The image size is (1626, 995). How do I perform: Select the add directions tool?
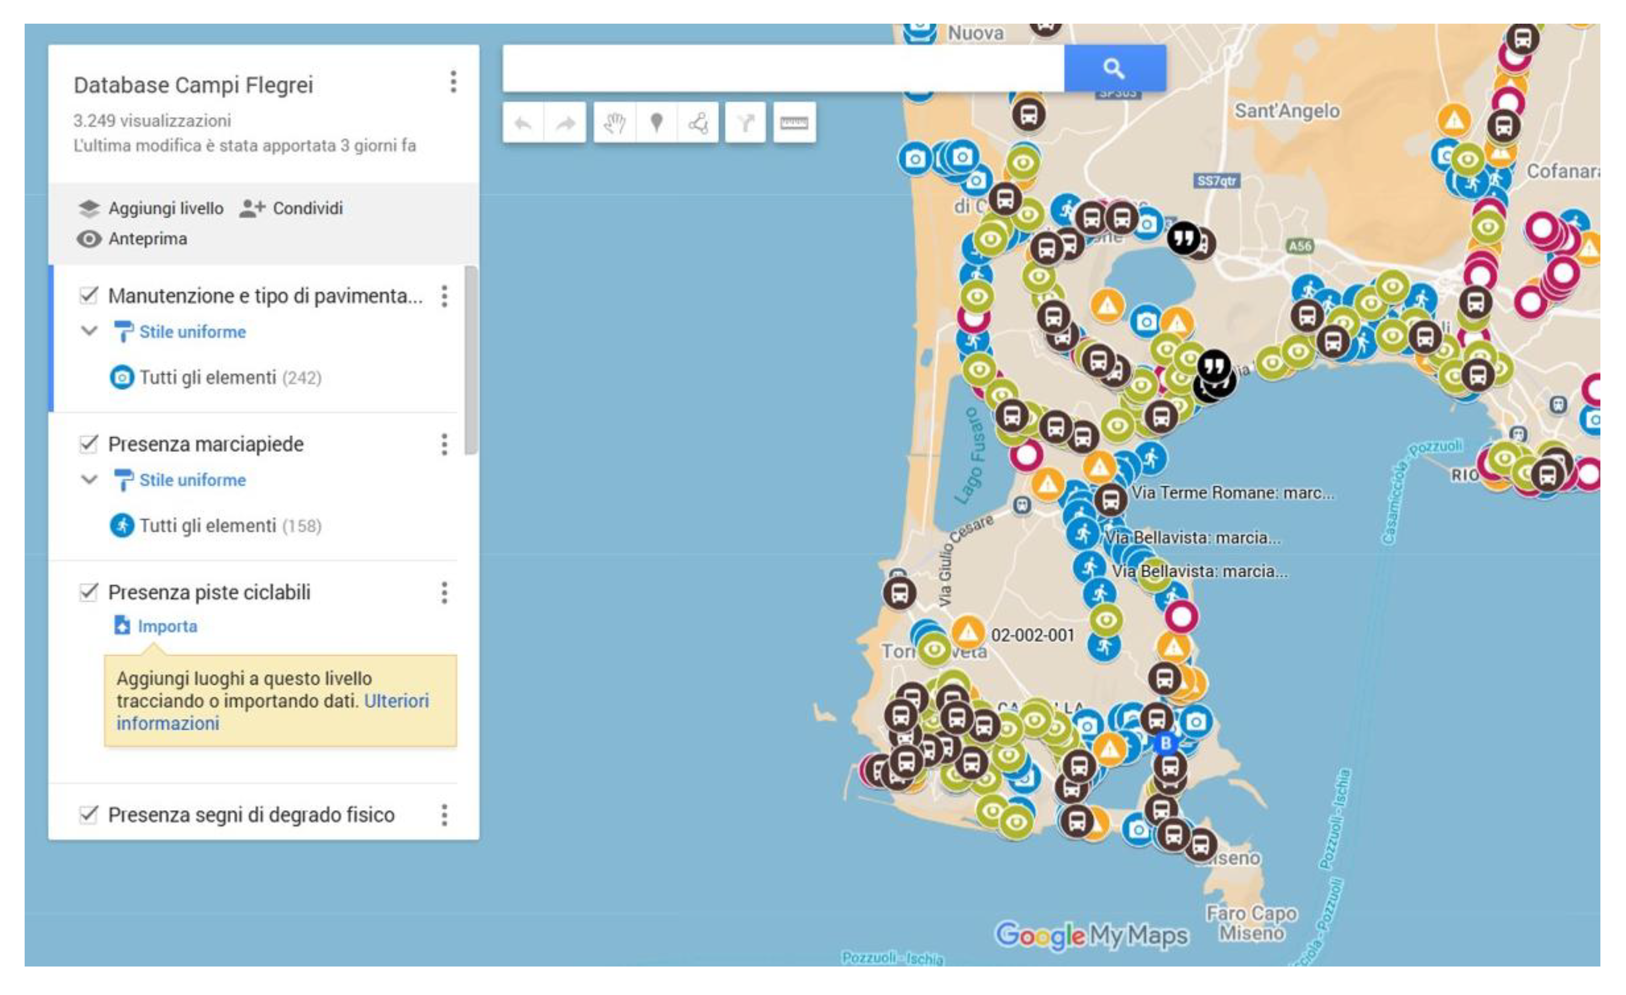745,123
